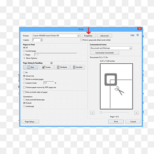Open Page Setup dialog
154x154 pixels.
coord(30,121)
